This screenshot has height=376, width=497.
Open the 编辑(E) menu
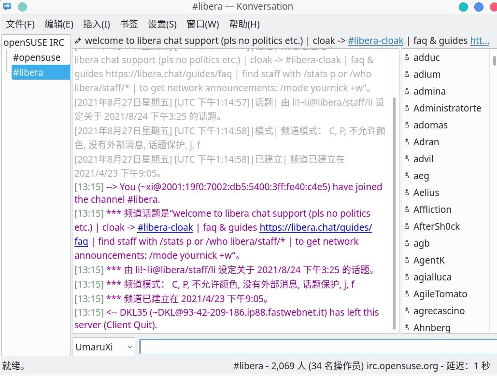pos(59,24)
